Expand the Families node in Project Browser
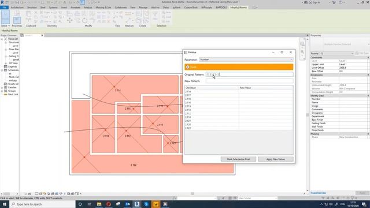Image resolution: width=370 pixels, height=208 pixels. click(2, 87)
